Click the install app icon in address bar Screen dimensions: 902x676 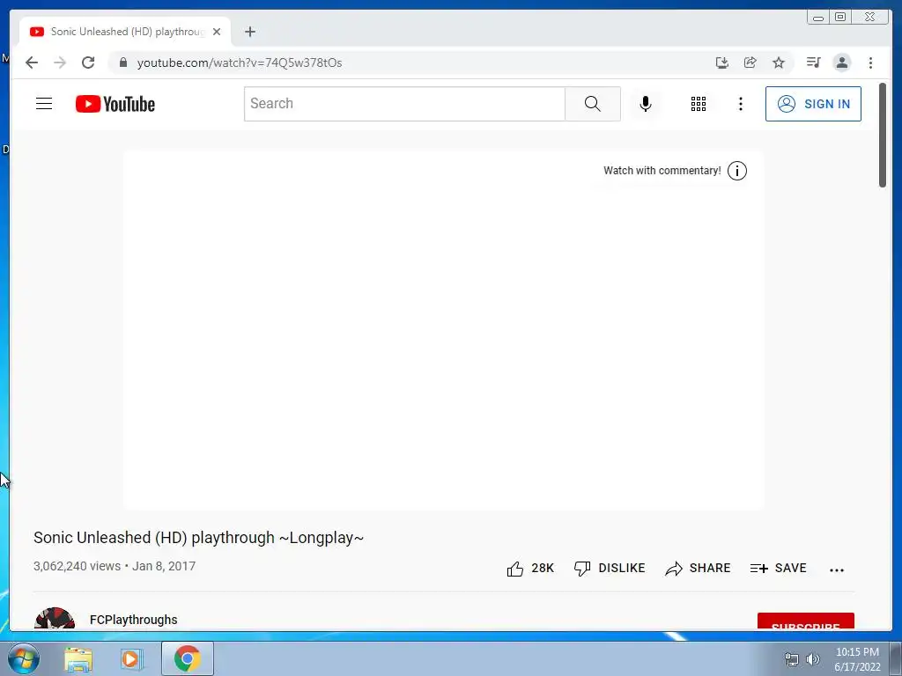(x=722, y=62)
